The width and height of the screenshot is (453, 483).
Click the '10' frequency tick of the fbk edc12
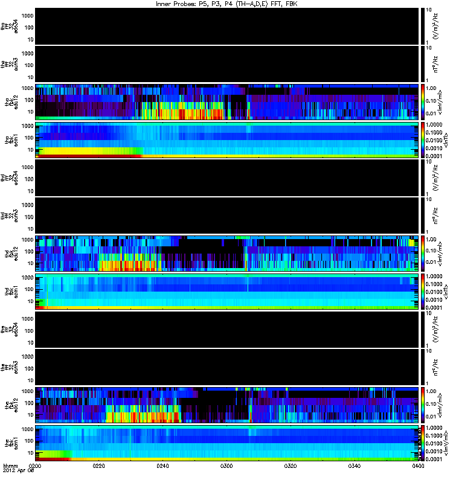30,415
